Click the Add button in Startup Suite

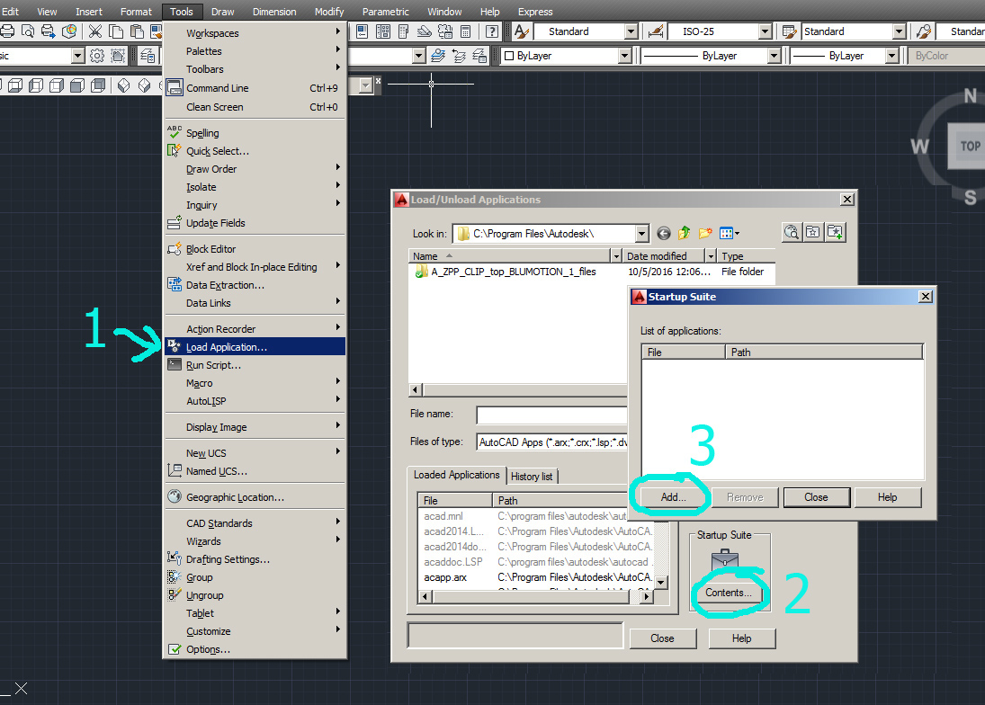[673, 497]
